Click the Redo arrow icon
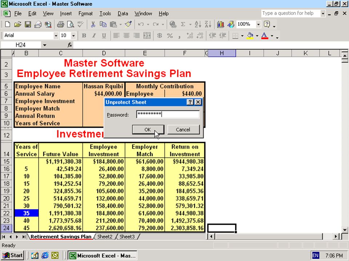Screen dimensions: 349x261 (156, 24)
